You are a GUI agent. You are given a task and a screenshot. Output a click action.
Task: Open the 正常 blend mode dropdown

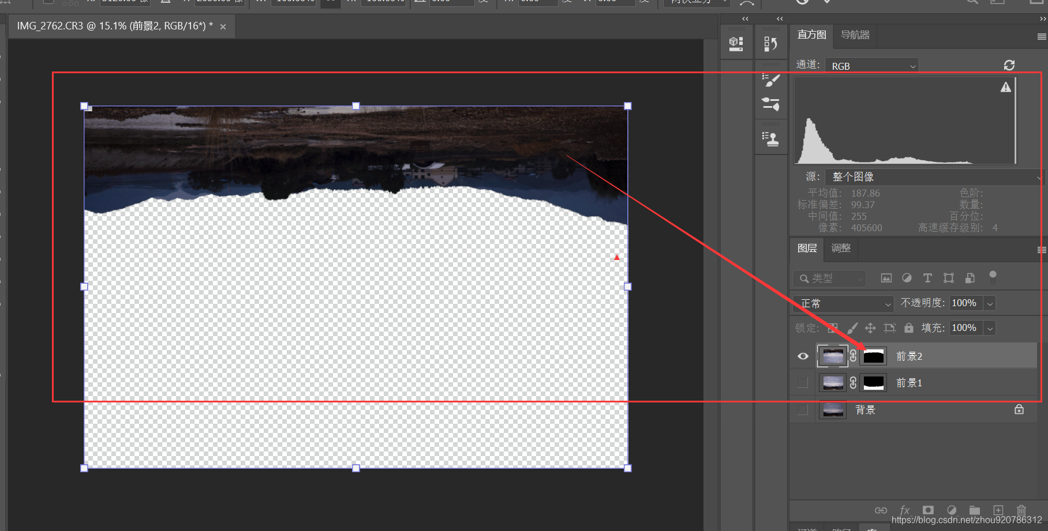(844, 303)
